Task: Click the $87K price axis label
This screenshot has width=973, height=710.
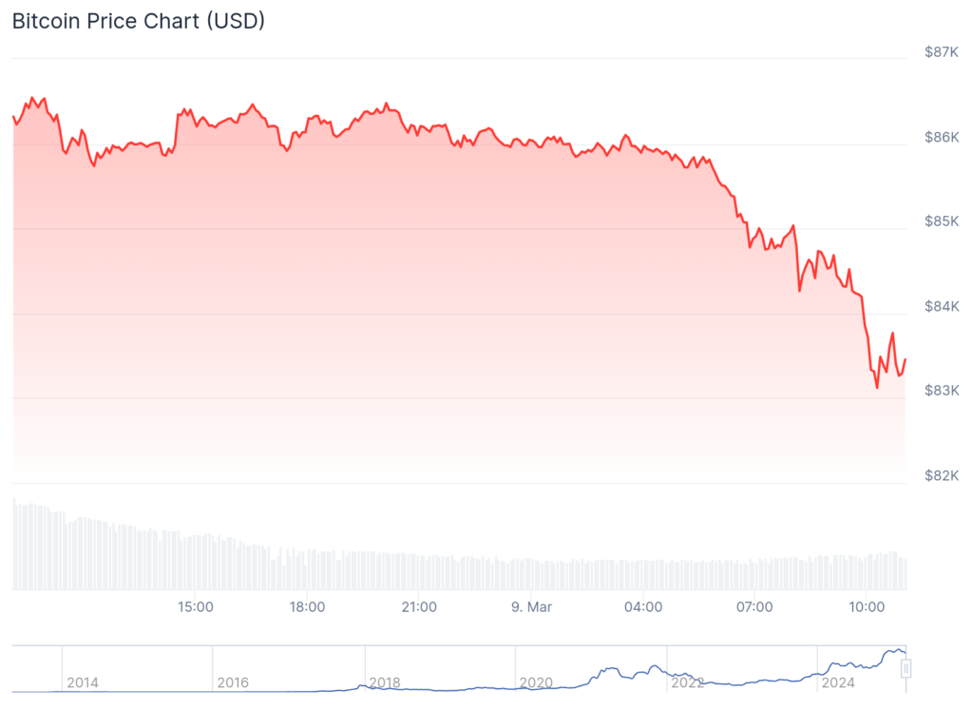Action: click(941, 52)
